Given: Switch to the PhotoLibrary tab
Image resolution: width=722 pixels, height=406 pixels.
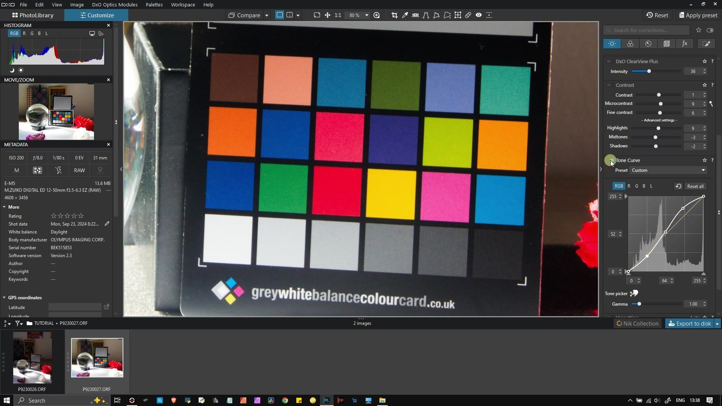Looking at the screenshot, I should (x=32, y=15).
